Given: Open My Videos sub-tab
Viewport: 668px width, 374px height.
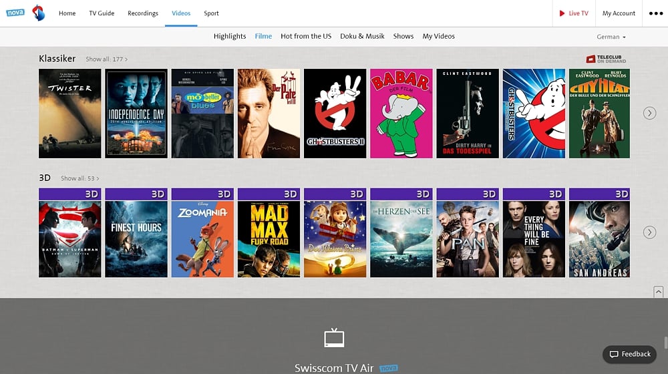Looking at the screenshot, I should (438, 36).
